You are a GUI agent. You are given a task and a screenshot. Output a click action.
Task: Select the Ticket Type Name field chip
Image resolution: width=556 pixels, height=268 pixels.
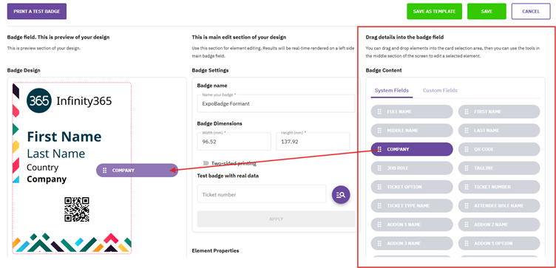coord(412,205)
